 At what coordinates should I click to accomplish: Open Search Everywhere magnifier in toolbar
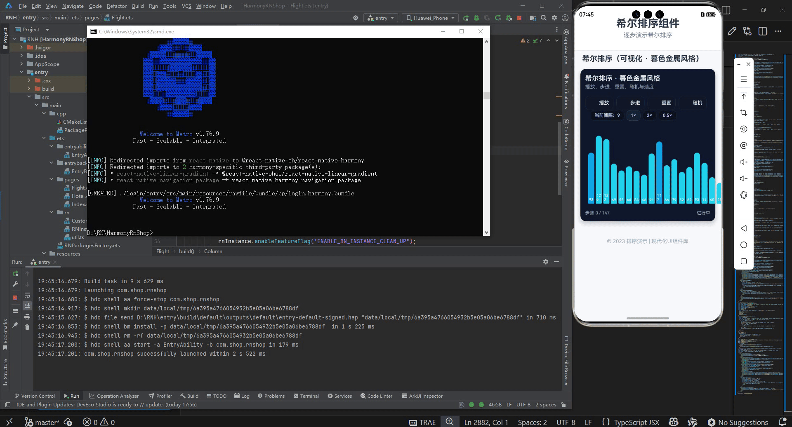click(544, 18)
